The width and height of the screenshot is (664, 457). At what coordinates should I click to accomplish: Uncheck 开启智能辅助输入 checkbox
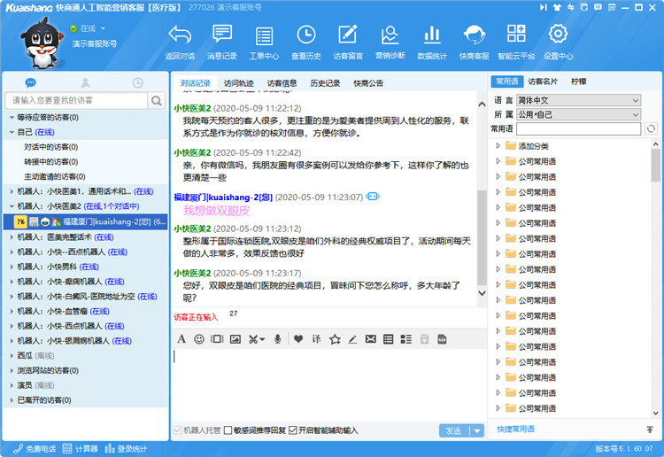[293, 430]
